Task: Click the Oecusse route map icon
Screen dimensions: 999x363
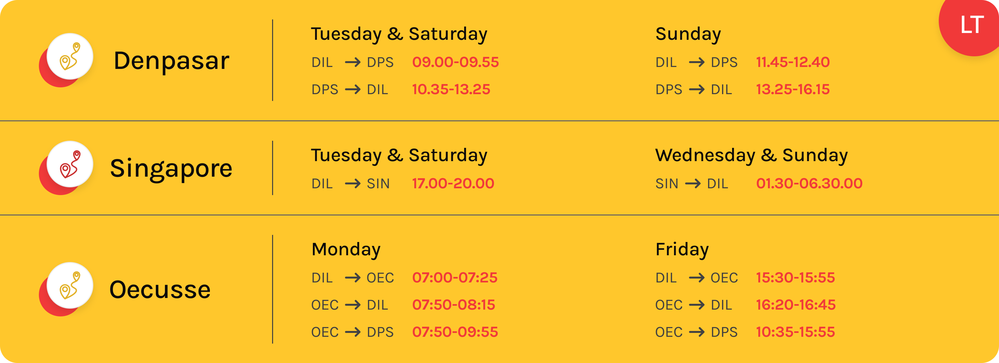Action: pyautogui.click(x=70, y=286)
